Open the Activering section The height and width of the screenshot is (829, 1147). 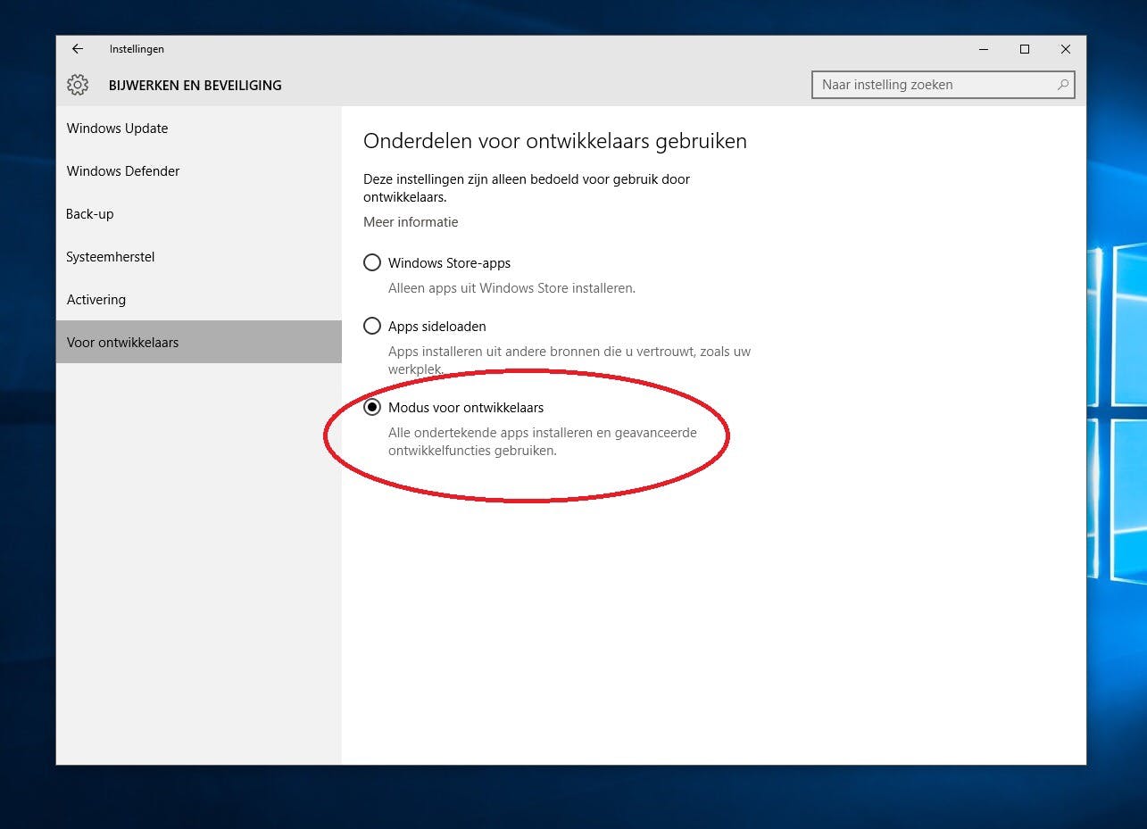(199, 300)
